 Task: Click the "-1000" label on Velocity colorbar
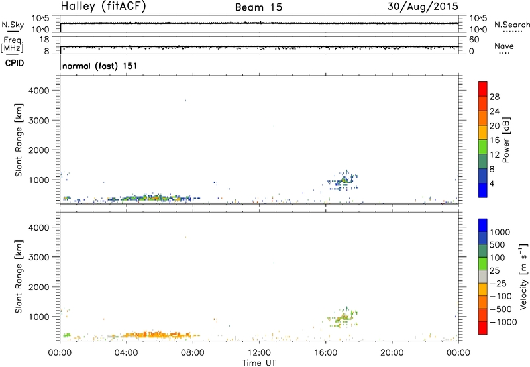[x=503, y=322]
